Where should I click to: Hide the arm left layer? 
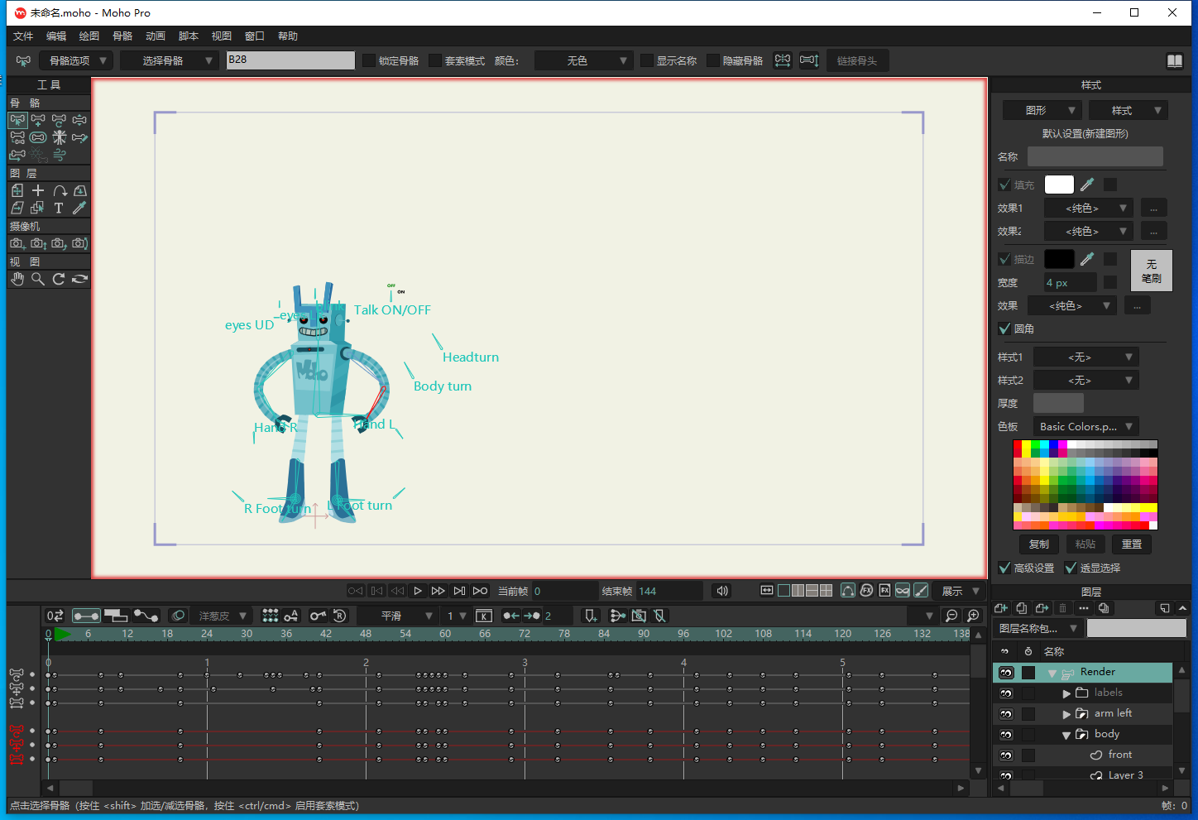point(1006,713)
